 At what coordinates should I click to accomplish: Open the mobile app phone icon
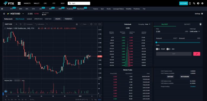pyautogui.click(x=190, y=3)
